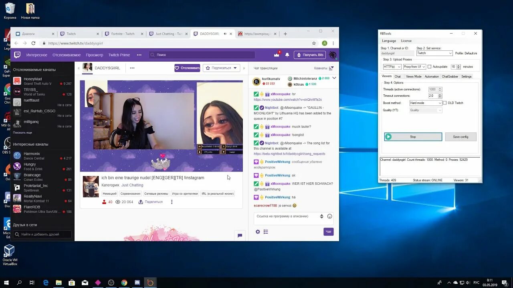This screenshot has height=288, width=513.
Task: Open the Share link under the stream
Action: 151,202
